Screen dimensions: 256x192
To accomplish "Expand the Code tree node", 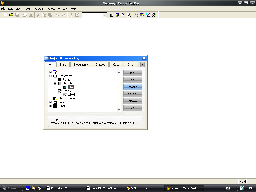I will (x=50, y=102).
